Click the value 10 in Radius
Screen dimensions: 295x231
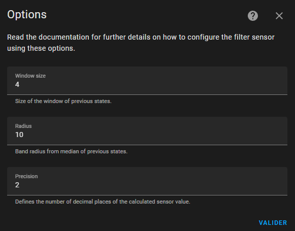[19, 135]
